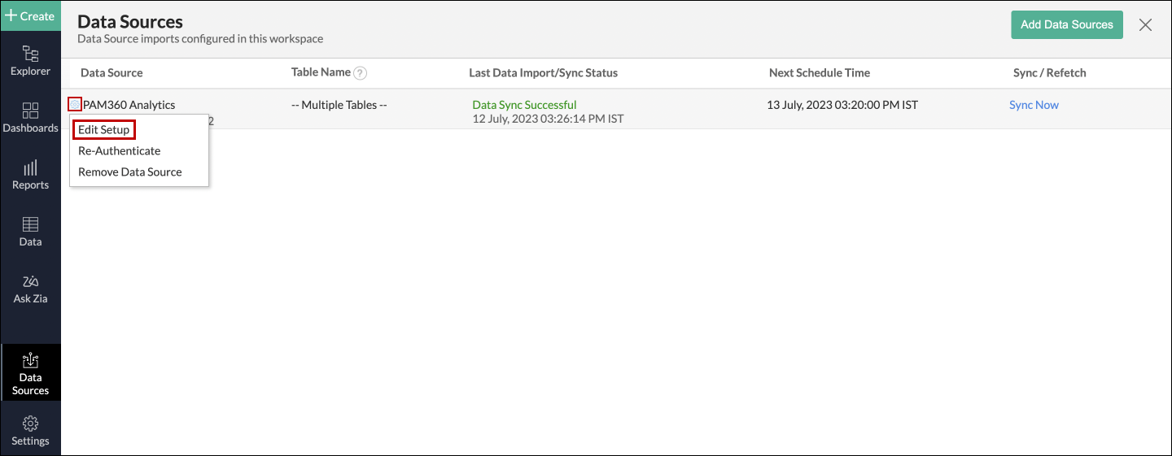
Task: Select the Data table icon
Action: [x=30, y=225]
